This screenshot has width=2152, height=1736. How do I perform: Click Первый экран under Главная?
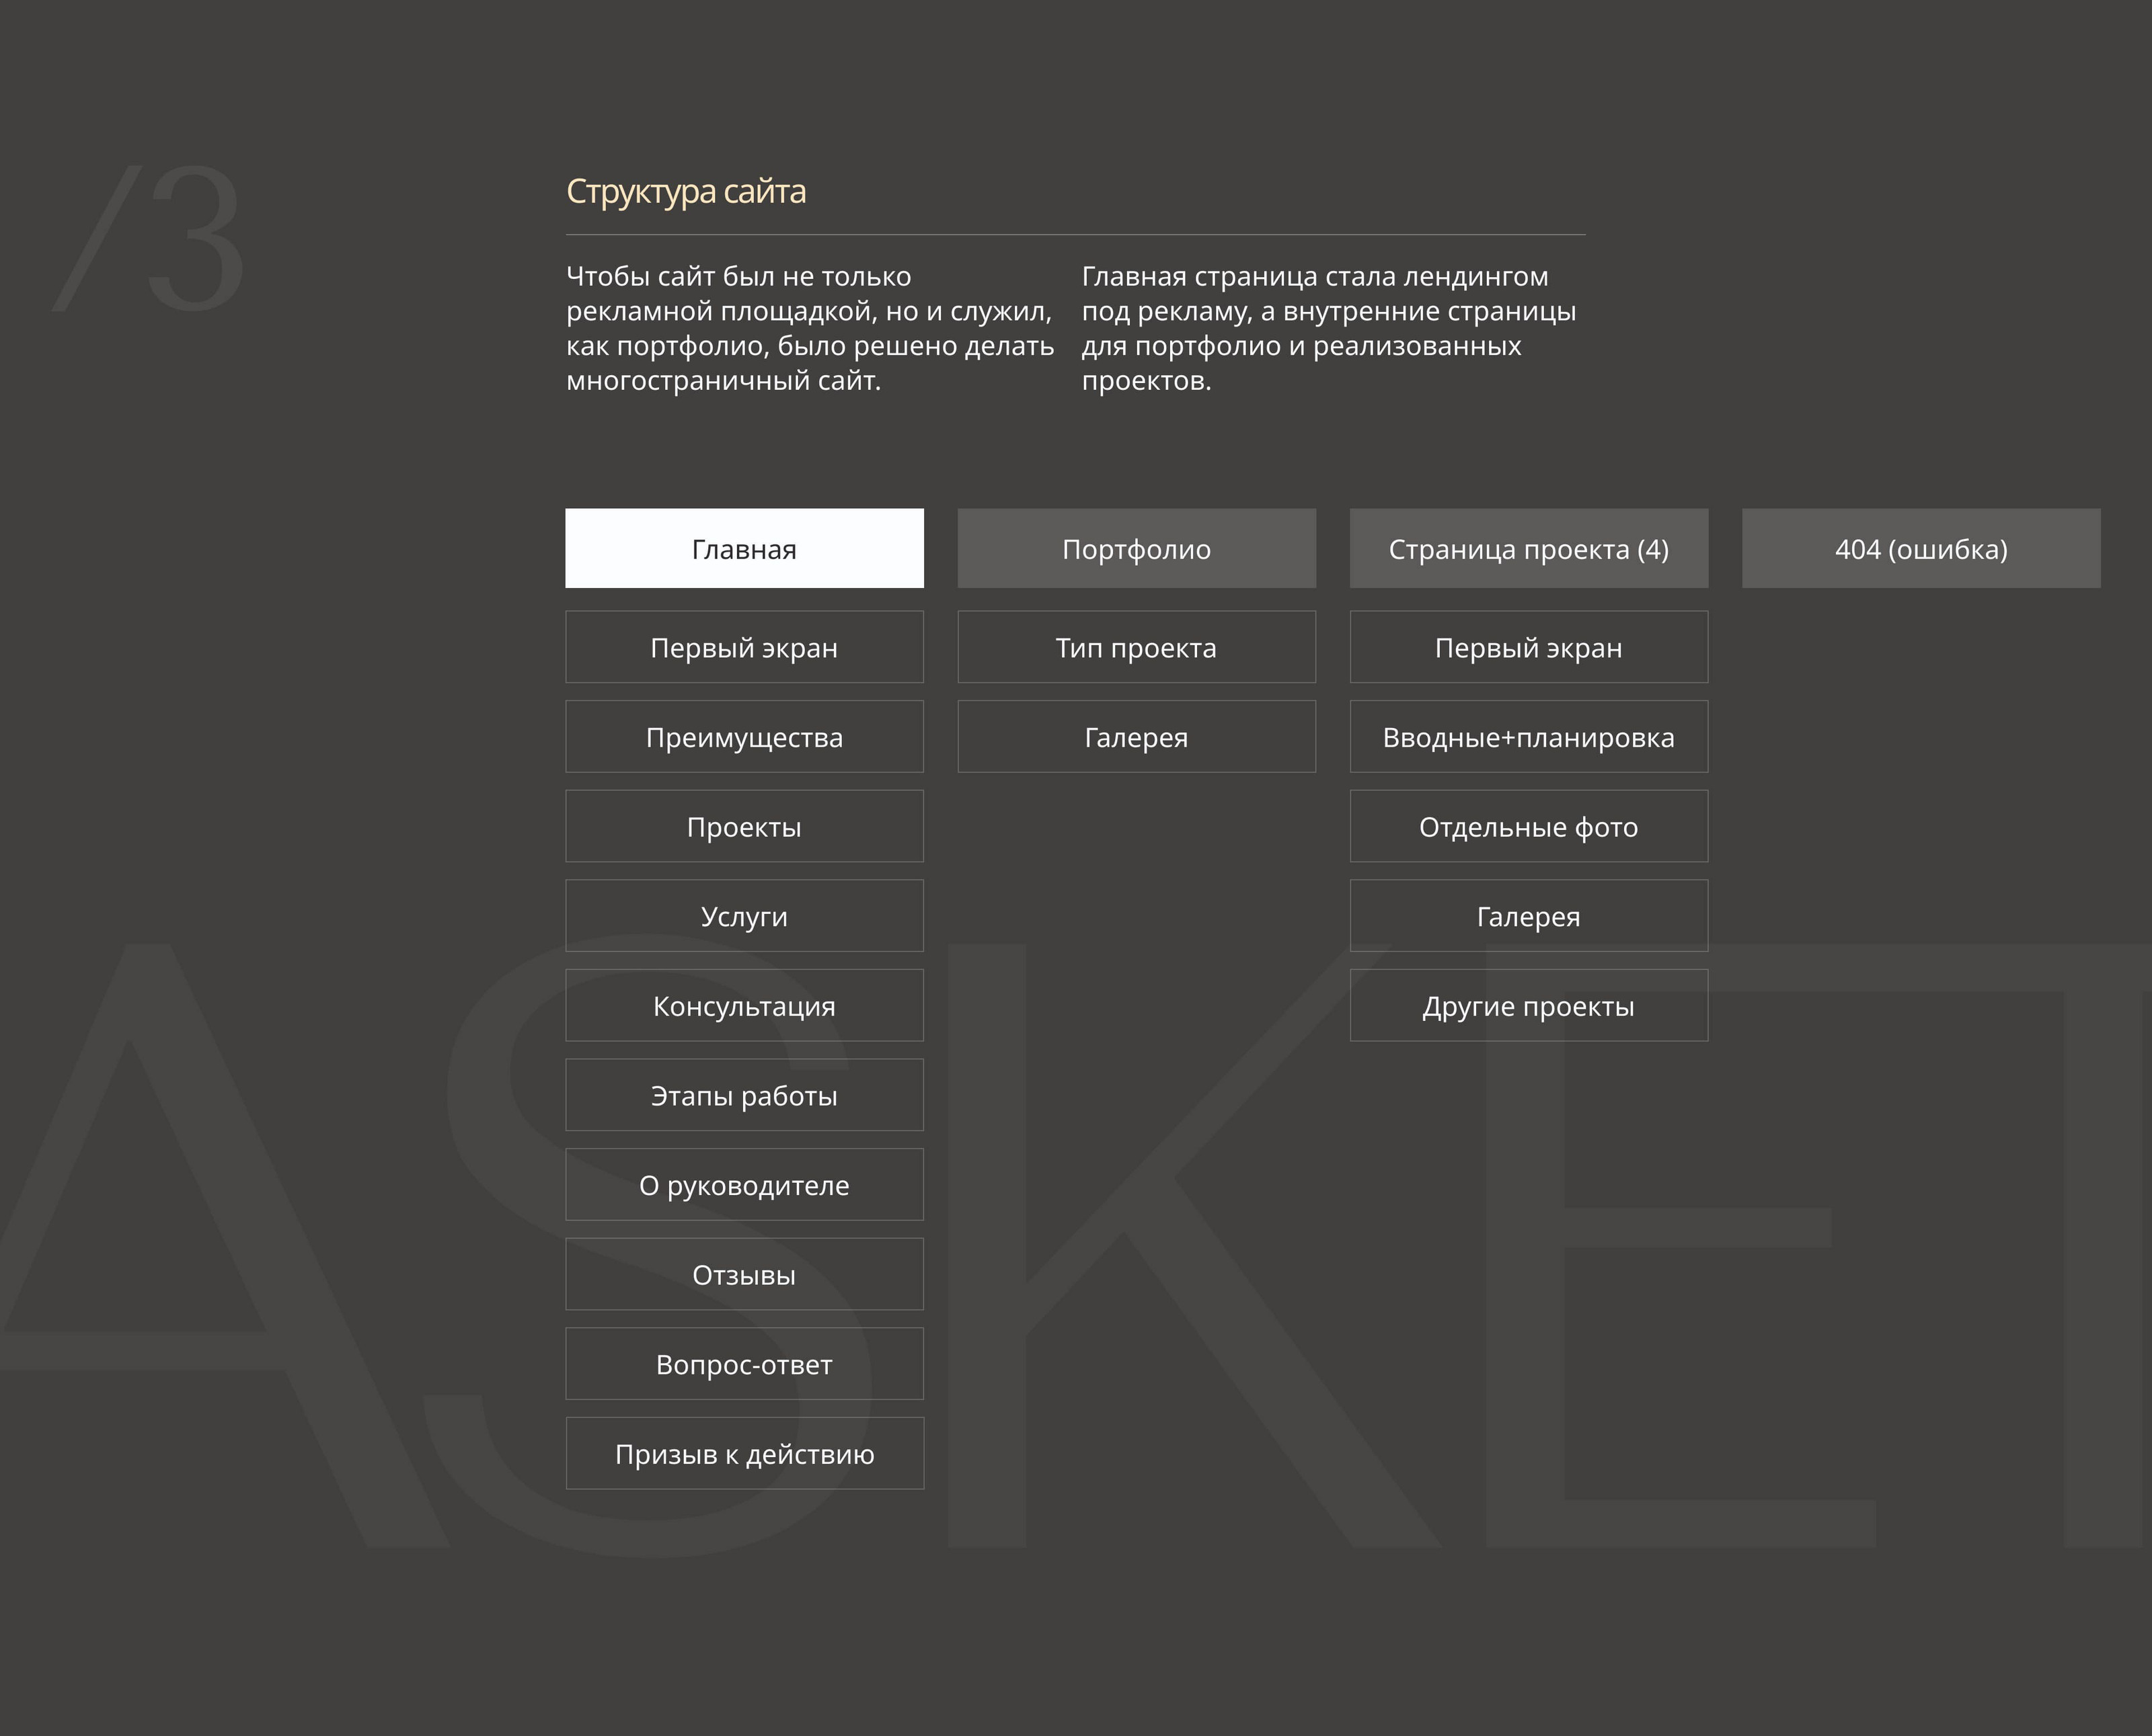click(x=744, y=647)
